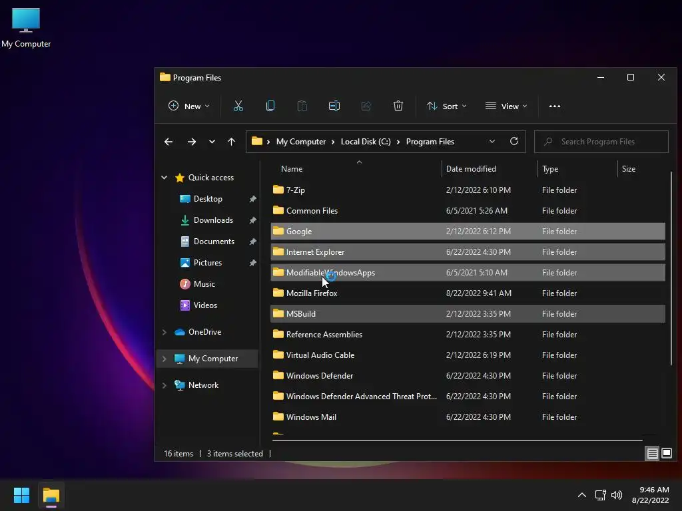Open the New dropdown menu
Viewport: 682px width, 511px height.
[x=188, y=106]
